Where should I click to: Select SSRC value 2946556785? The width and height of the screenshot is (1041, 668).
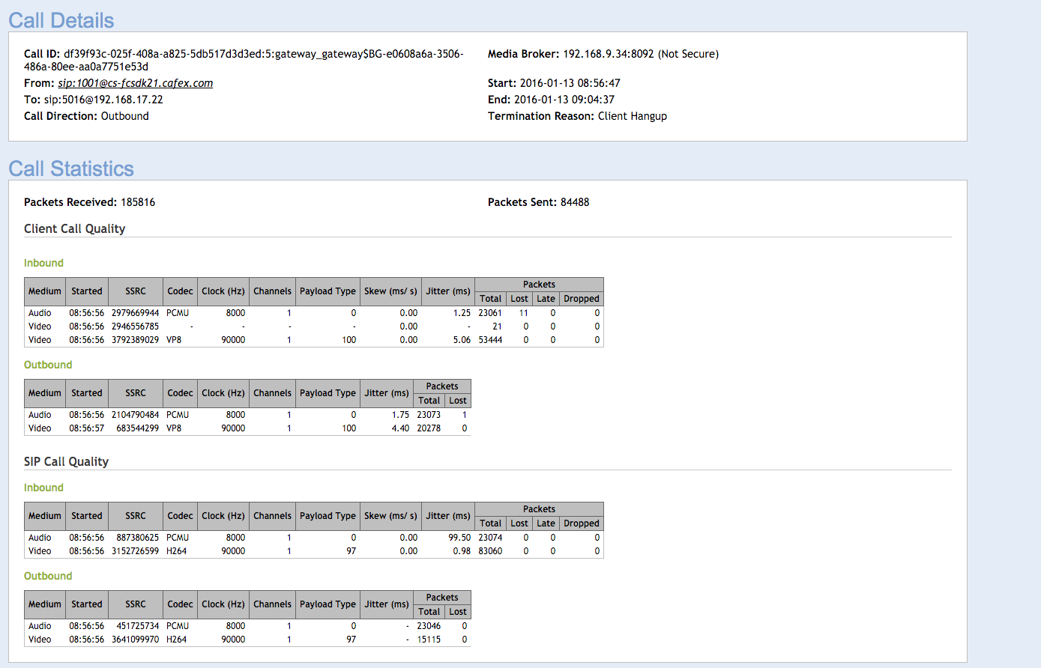(136, 327)
